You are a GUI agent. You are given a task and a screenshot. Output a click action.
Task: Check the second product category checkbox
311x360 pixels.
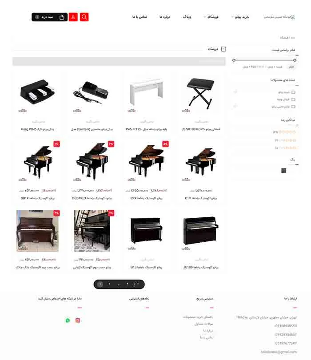[x=293, y=100]
